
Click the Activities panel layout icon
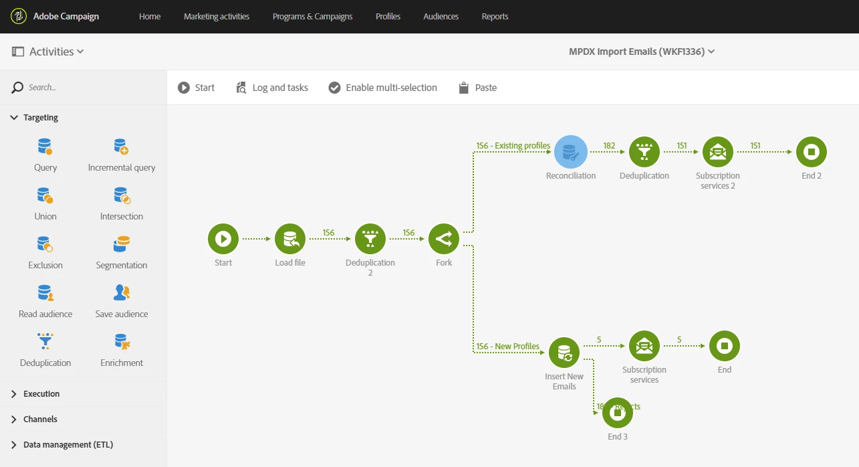(x=18, y=52)
